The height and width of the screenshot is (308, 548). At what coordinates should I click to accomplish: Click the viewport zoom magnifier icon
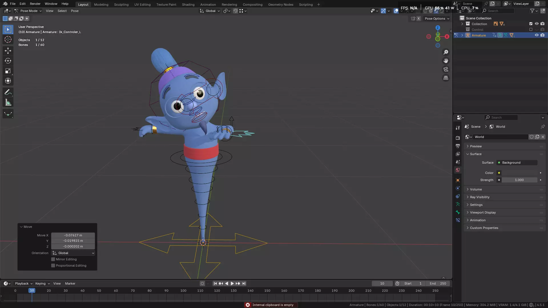[446, 52]
